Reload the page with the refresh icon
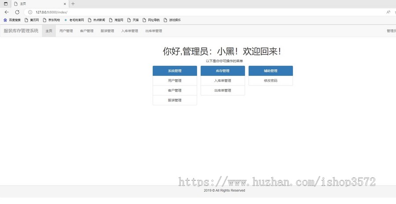 [x=17, y=12]
